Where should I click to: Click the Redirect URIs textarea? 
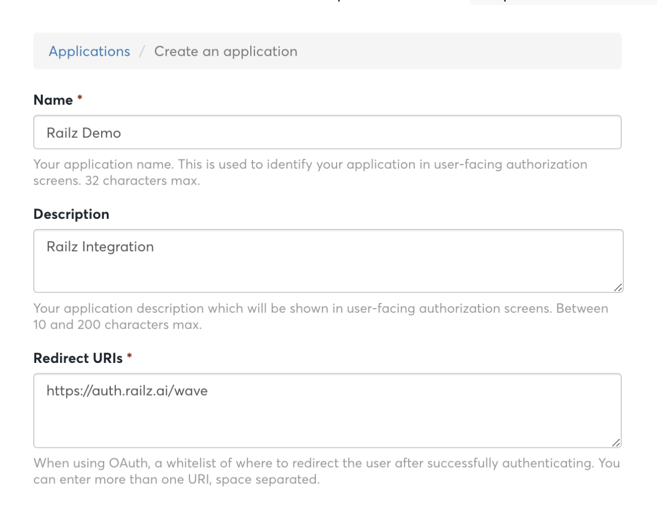tap(327, 411)
